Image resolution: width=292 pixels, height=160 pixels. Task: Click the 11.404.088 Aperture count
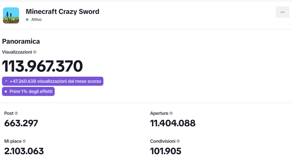[x=173, y=123]
